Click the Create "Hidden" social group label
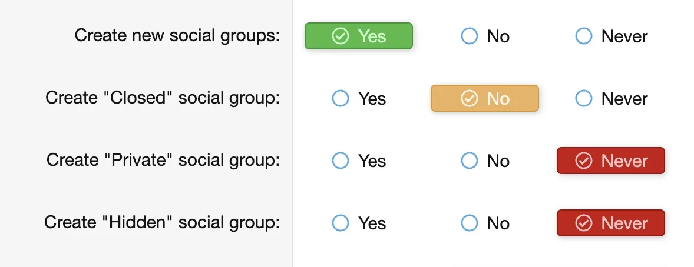 pyautogui.click(x=162, y=222)
